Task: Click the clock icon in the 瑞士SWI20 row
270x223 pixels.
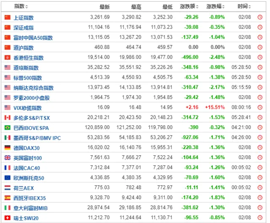Action: [260, 218]
